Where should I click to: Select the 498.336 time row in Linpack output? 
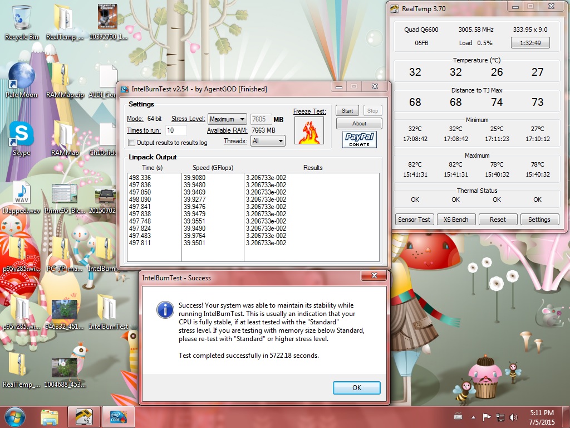click(x=140, y=178)
